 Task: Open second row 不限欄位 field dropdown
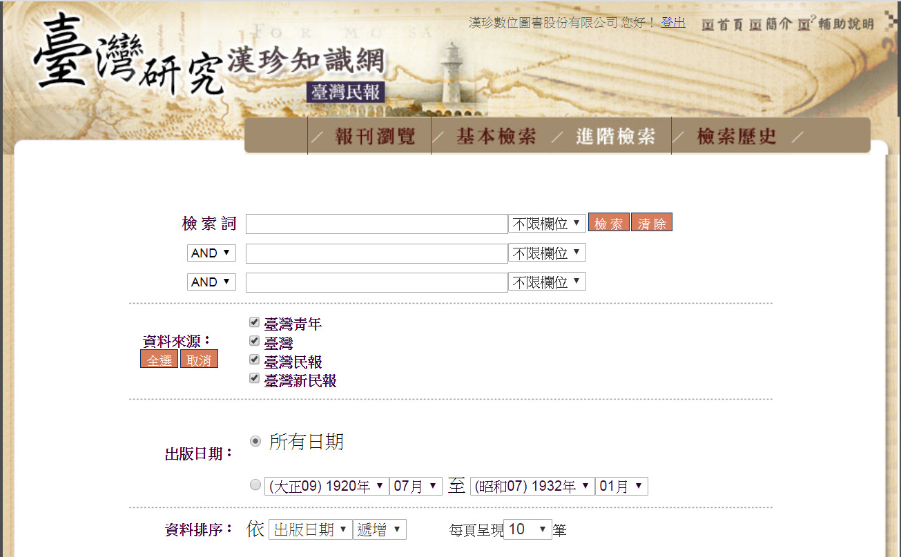coord(547,253)
